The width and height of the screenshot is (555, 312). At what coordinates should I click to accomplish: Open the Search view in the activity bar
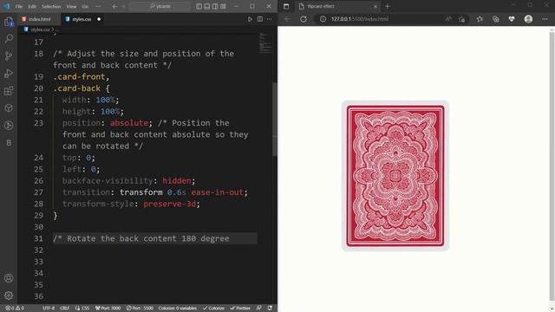tap(9, 38)
